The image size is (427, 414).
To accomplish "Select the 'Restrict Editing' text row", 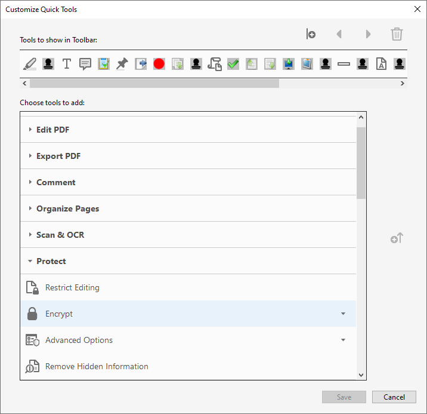I will tap(188, 287).
